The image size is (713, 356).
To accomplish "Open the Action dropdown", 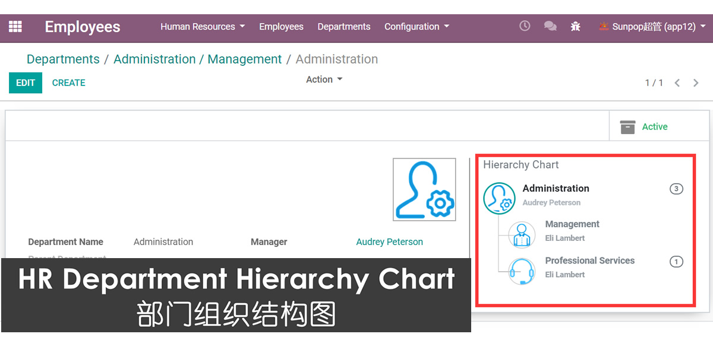I will [324, 80].
